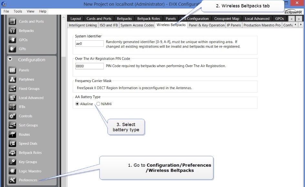The height and width of the screenshot is (187, 305).
Task: Switch to the Layout tab
Action: coord(76,19)
